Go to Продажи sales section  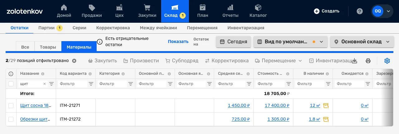(92, 11)
